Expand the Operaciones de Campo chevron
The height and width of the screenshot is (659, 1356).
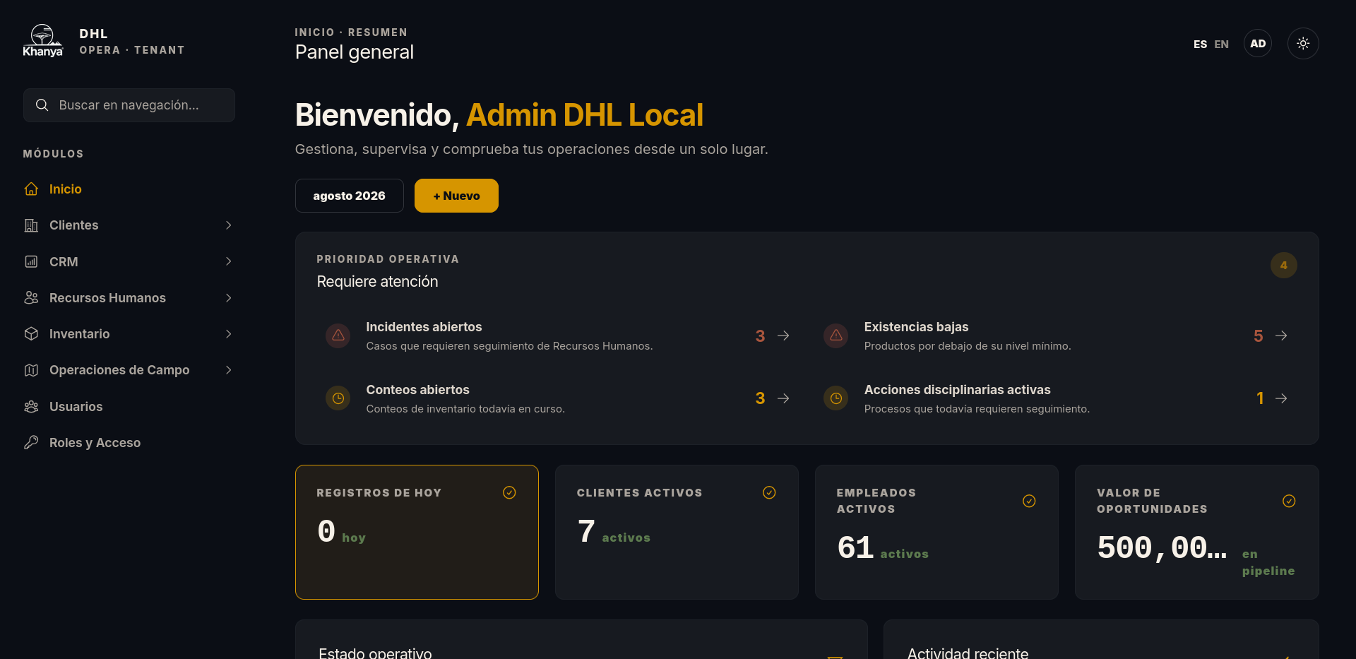pyautogui.click(x=228, y=370)
